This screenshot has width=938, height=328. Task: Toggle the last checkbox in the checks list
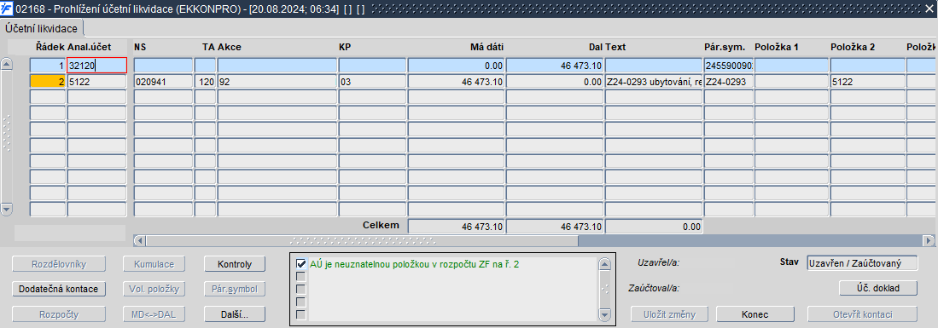tap(301, 314)
